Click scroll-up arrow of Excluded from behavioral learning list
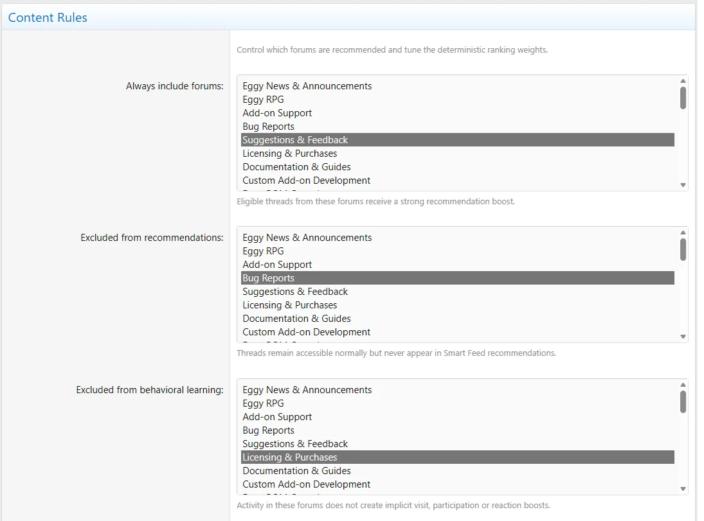Image resolution: width=704 pixels, height=521 pixels. pos(683,385)
